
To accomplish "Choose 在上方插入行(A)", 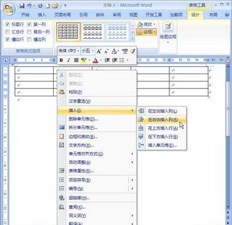I will [x=162, y=128].
